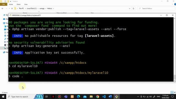This screenshot has width=176, height=99.
Task: Select the Git Bash taskbar icon
Action: (117, 97)
